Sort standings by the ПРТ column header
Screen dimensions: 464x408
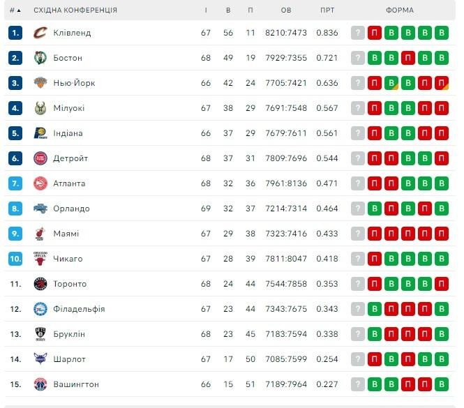pos(327,10)
